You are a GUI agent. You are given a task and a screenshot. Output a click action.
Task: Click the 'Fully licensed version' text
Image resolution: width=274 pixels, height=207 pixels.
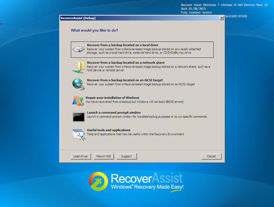coord(196,12)
